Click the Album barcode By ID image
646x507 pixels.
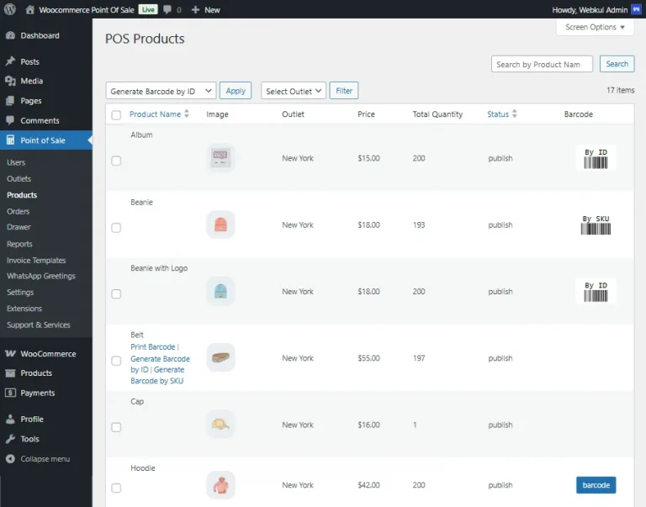click(596, 158)
